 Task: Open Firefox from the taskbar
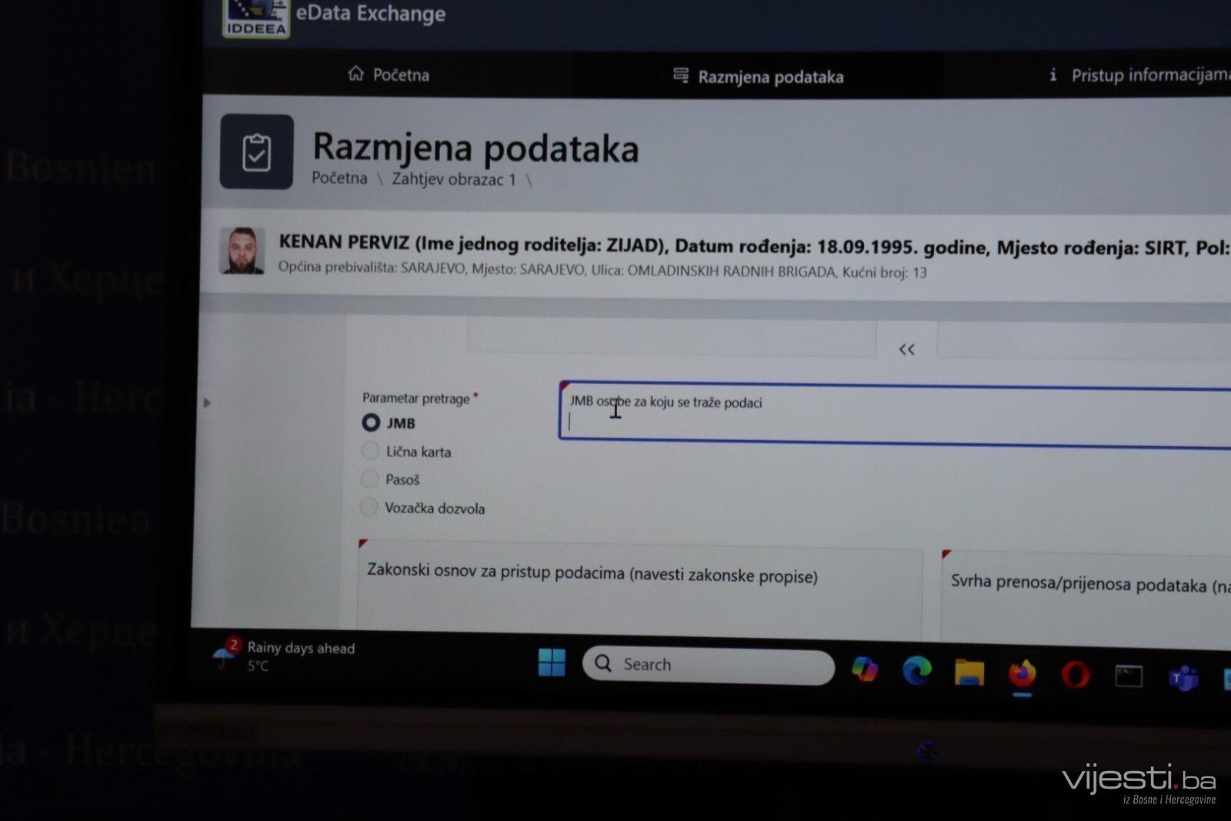coord(1022,674)
